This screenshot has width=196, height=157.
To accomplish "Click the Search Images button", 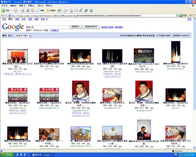I will (76, 27).
